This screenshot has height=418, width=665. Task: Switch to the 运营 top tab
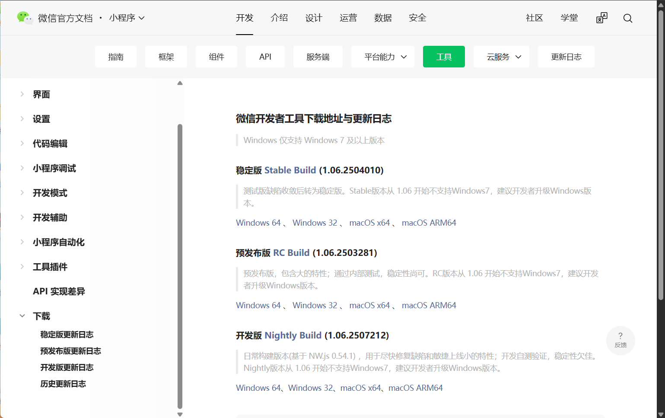point(348,18)
